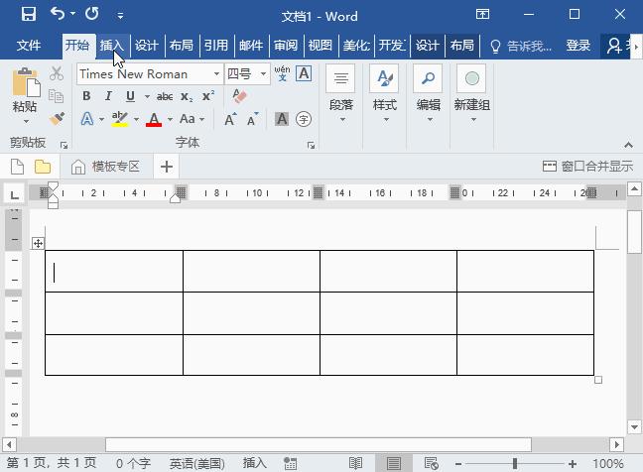Switch to Web Layout view

tap(432, 463)
